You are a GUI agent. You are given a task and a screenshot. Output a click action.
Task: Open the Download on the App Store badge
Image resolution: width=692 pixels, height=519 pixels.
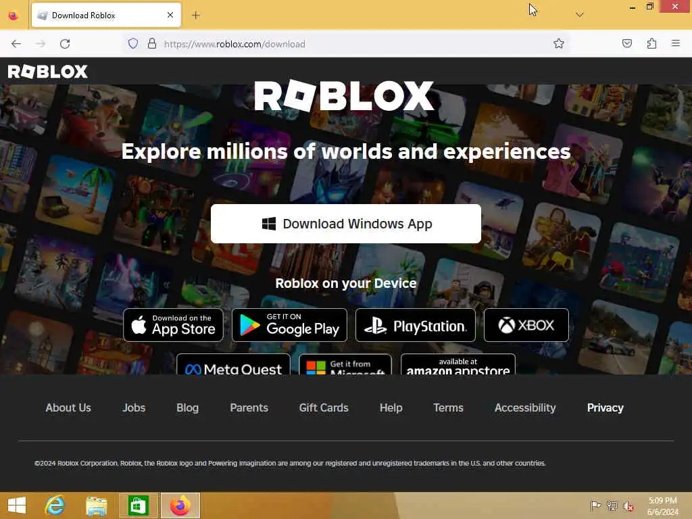173,325
